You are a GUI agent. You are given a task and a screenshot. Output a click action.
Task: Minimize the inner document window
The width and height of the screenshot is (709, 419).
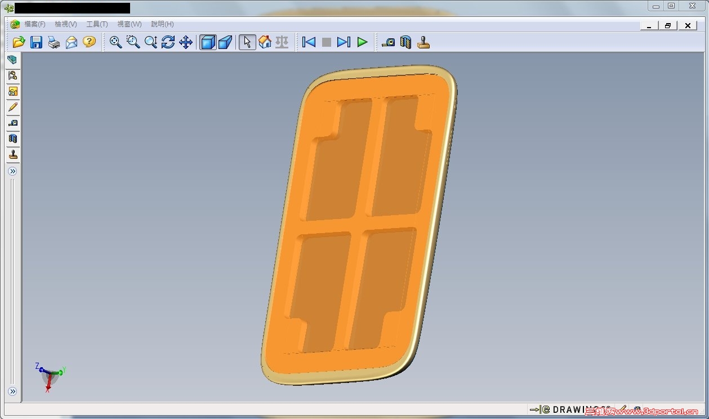click(x=649, y=26)
